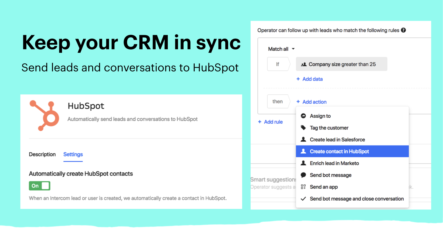Click the When an Intercom lead is created note
The height and width of the screenshot is (249, 443).
pos(128,198)
